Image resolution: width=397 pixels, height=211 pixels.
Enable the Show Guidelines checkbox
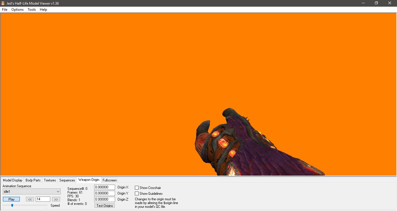pos(136,193)
